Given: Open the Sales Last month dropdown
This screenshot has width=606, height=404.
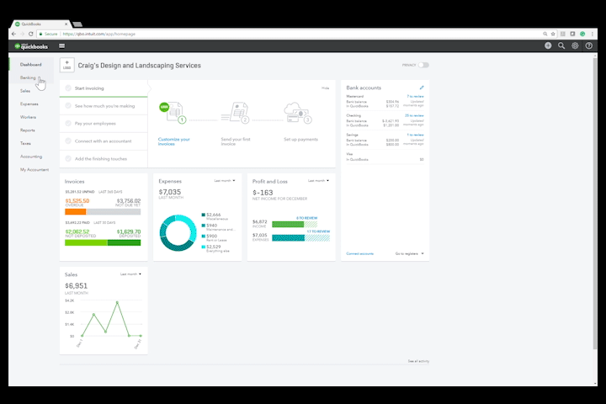Looking at the screenshot, I should pyautogui.click(x=130, y=274).
